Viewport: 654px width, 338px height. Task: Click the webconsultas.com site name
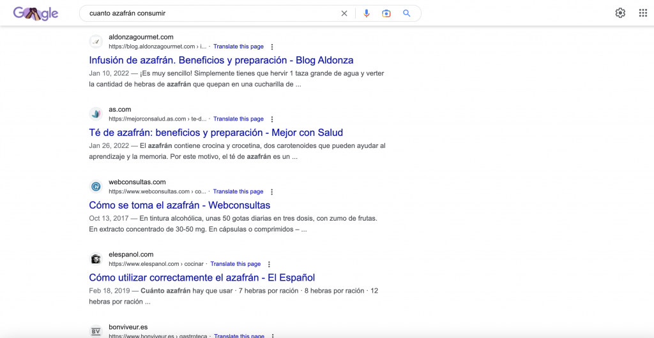(137, 182)
